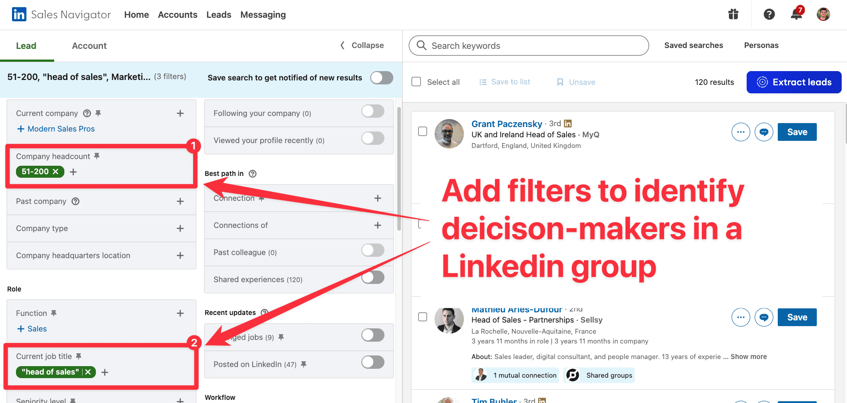Click the Extract leads button

[794, 82]
